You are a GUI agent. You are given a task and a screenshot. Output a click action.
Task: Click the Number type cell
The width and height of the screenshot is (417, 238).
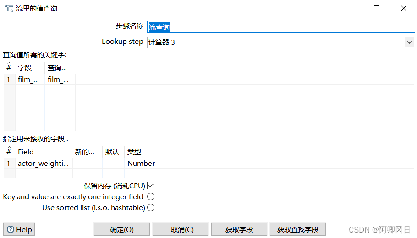(x=147, y=163)
